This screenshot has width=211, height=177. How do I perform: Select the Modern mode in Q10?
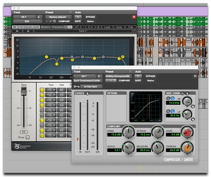coord(46,27)
